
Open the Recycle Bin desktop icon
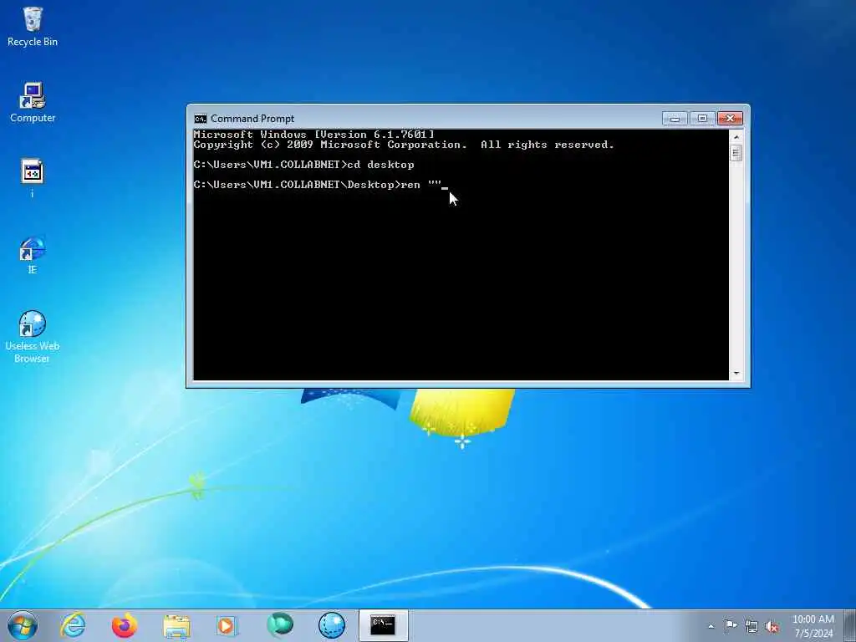pyautogui.click(x=33, y=26)
